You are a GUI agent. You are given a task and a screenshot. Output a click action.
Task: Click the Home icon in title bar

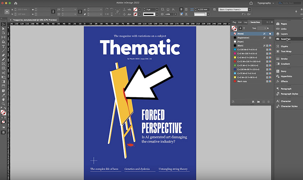tap(16, 3)
